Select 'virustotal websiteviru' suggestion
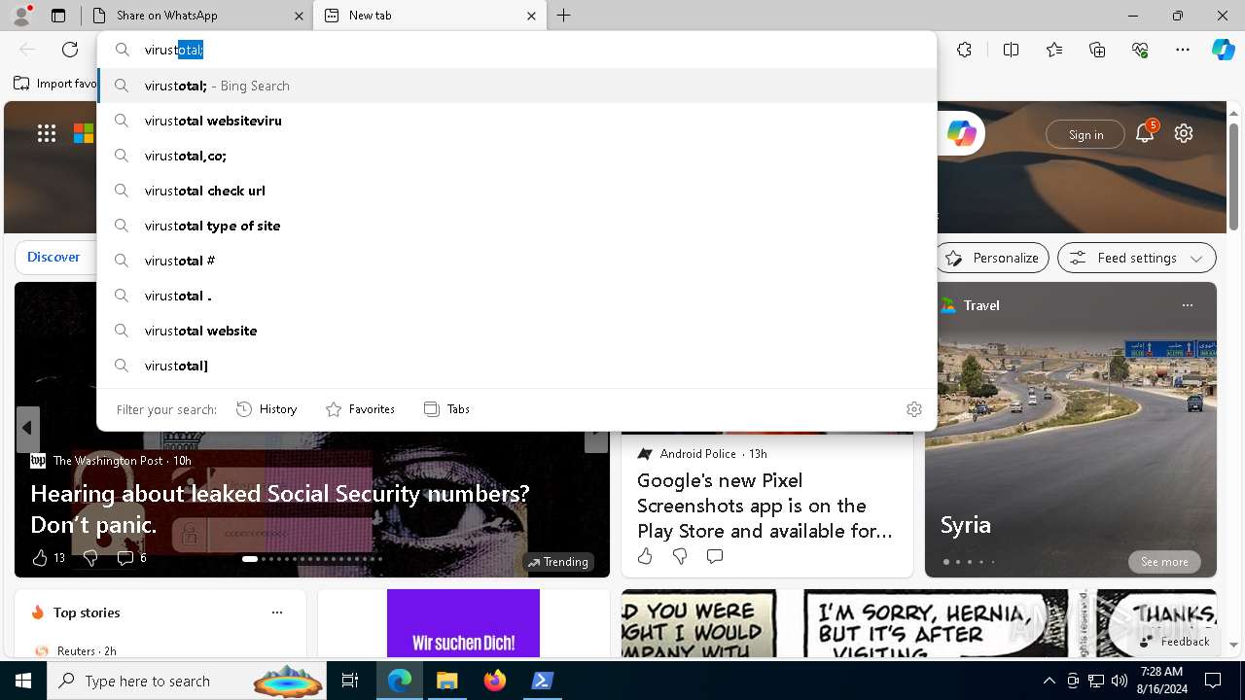 click(x=516, y=121)
